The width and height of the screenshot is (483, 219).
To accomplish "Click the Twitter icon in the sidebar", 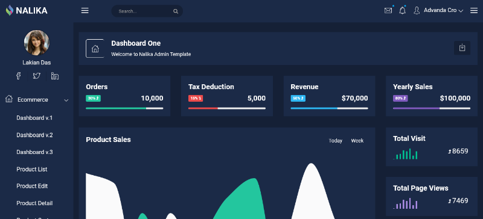I will (x=37, y=76).
